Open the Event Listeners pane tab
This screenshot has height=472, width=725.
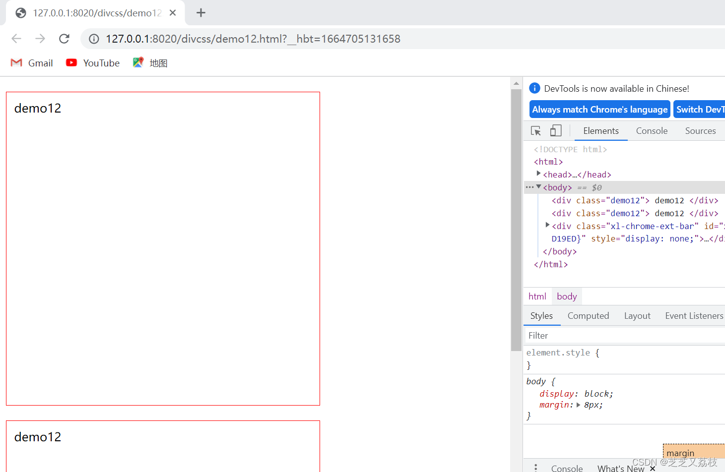[x=694, y=316]
